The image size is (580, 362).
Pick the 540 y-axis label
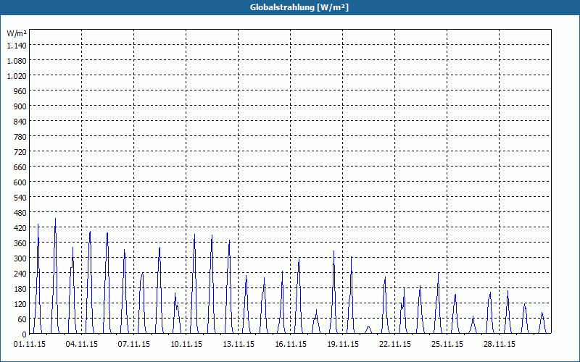(20, 198)
